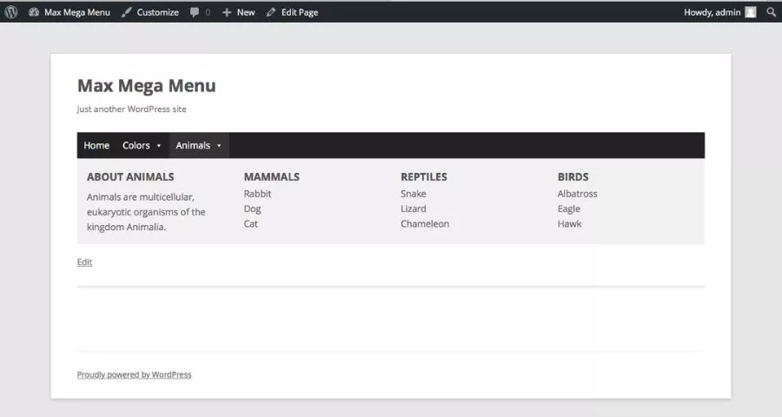Open the REPTILES column heading
The image size is (782, 417).
pyautogui.click(x=424, y=176)
